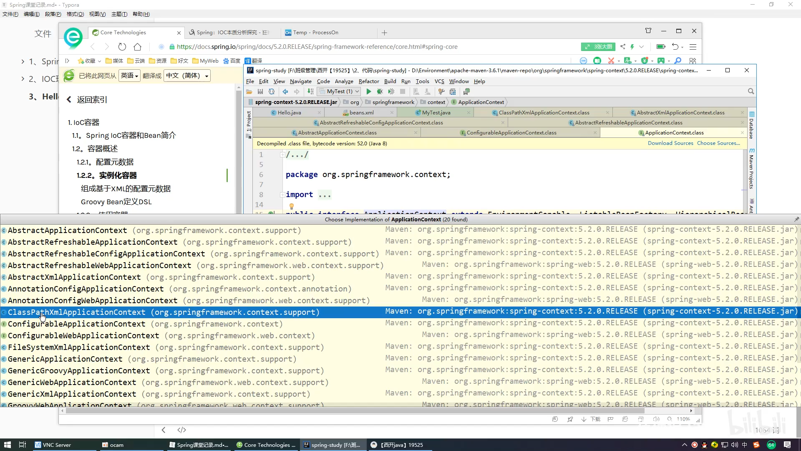The width and height of the screenshot is (801, 451).
Task: Click the last icon on the IntelliJ toolbar
Action: (466, 91)
